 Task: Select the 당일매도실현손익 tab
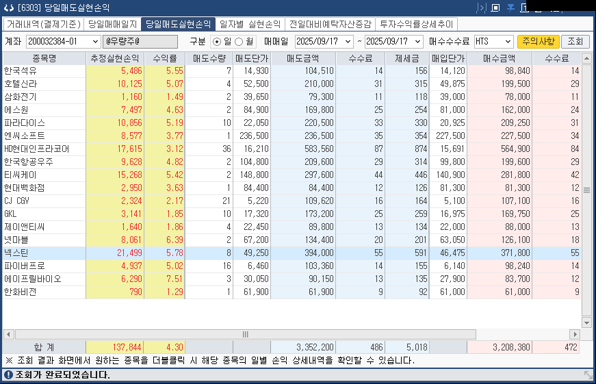[179, 24]
